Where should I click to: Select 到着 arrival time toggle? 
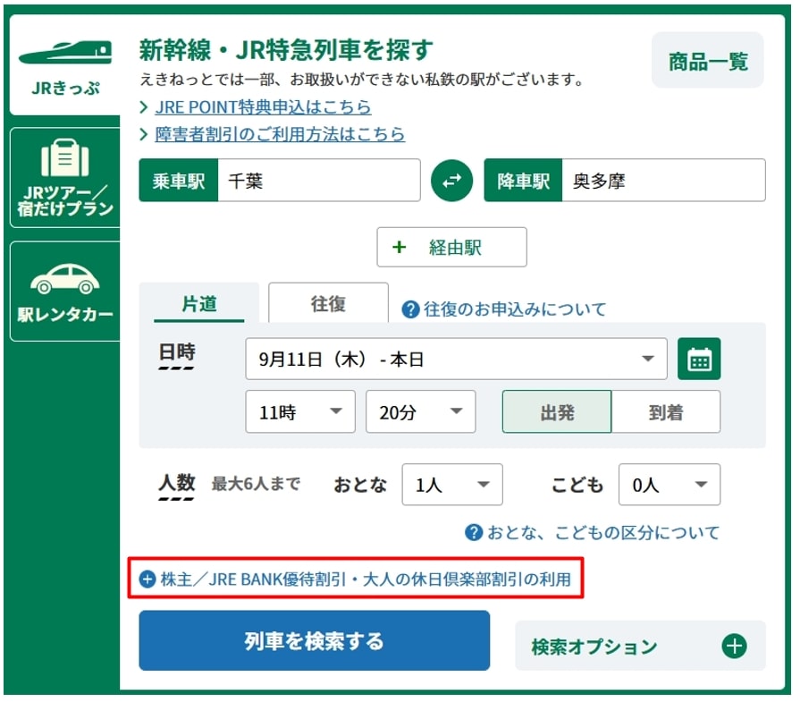pyautogui.click(x=666, y=412)
